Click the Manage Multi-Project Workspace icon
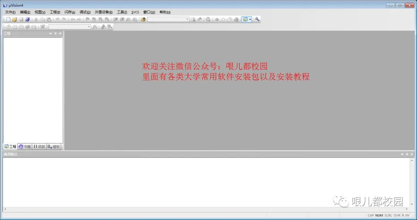The width and height of the screenshot is (417, 220). click(x=110, y=27)
